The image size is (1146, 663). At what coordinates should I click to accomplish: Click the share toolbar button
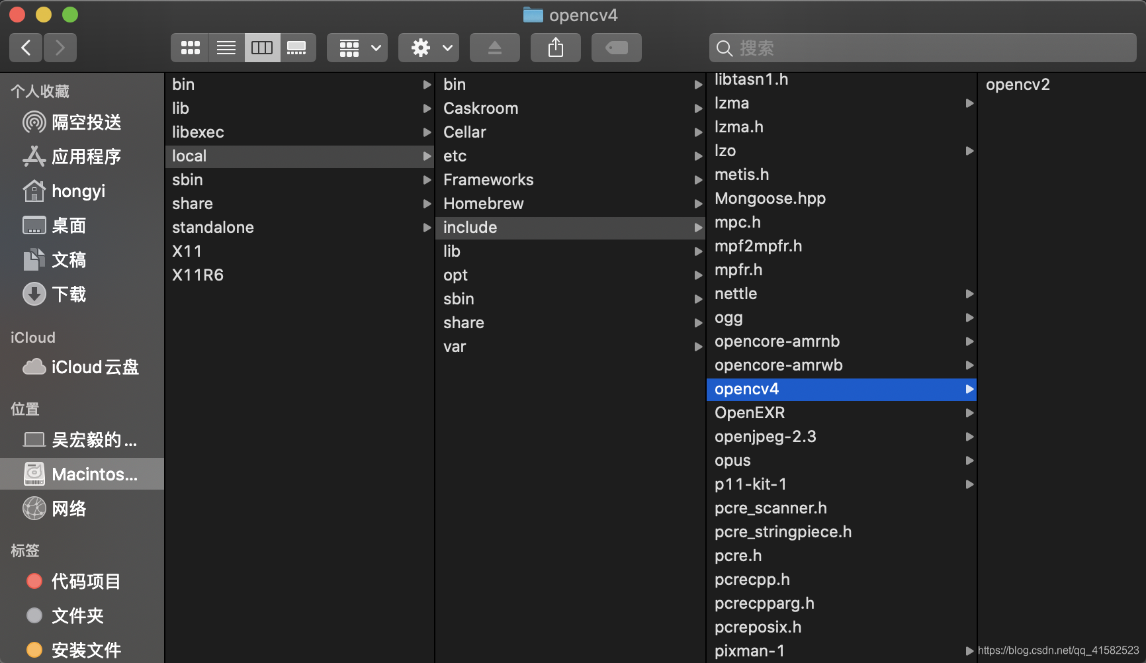[x=556, y=48]
